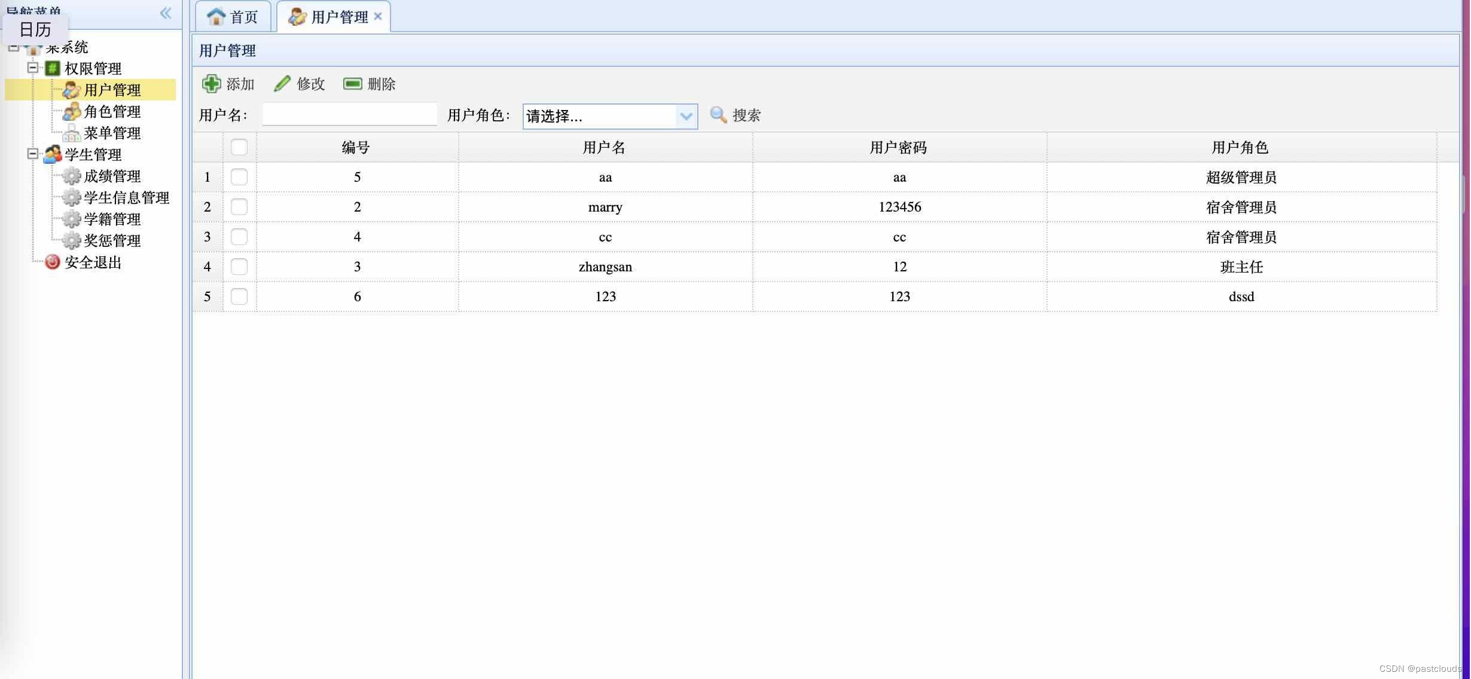
Task: Click the 修改 button label
Action: tap(311, 84)
